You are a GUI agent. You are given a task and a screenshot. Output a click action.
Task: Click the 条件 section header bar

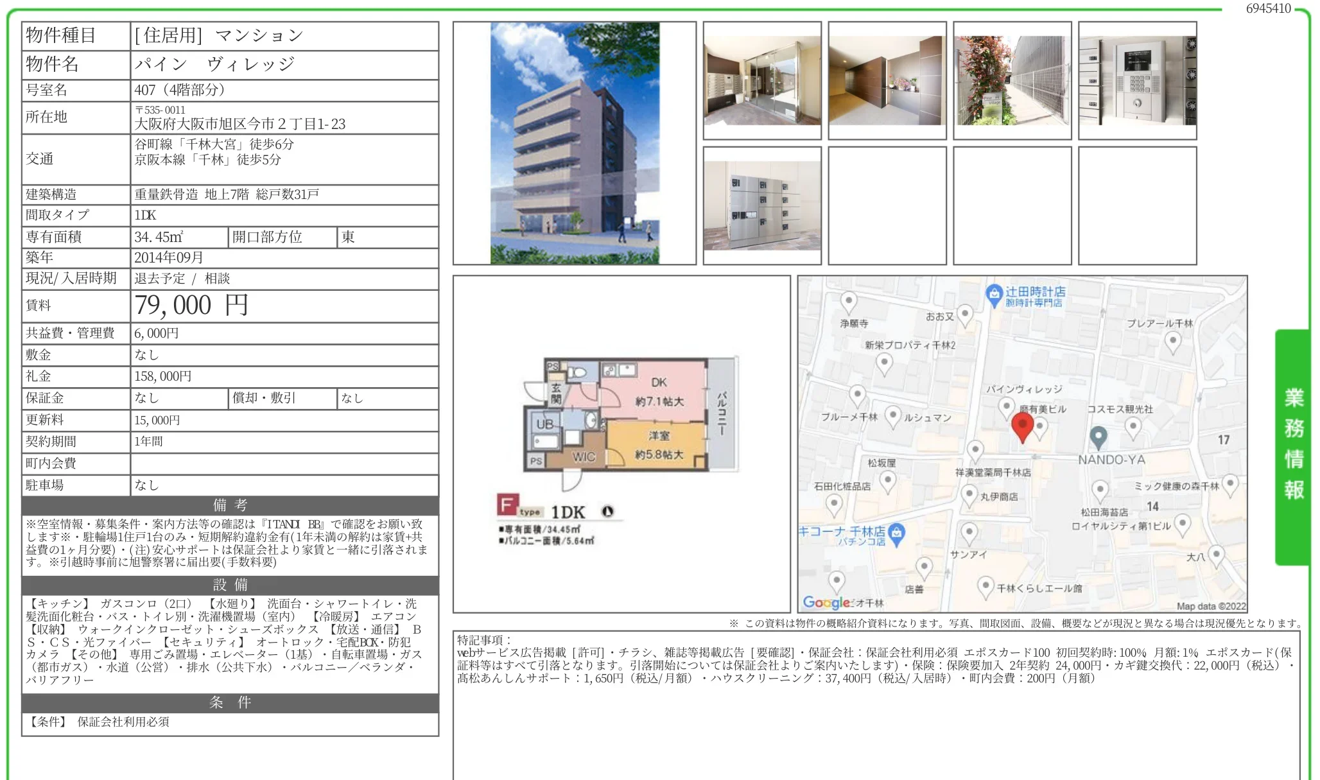click(x=230, y=702)
